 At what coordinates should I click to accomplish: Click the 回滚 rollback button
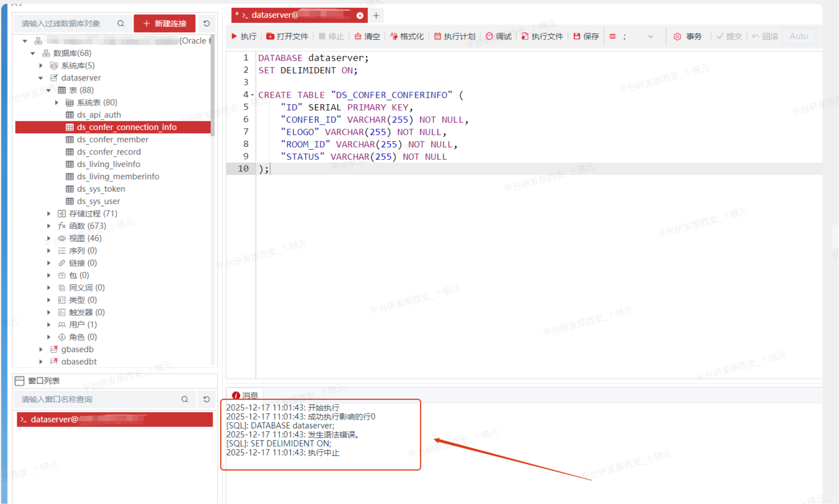[765, 36]
